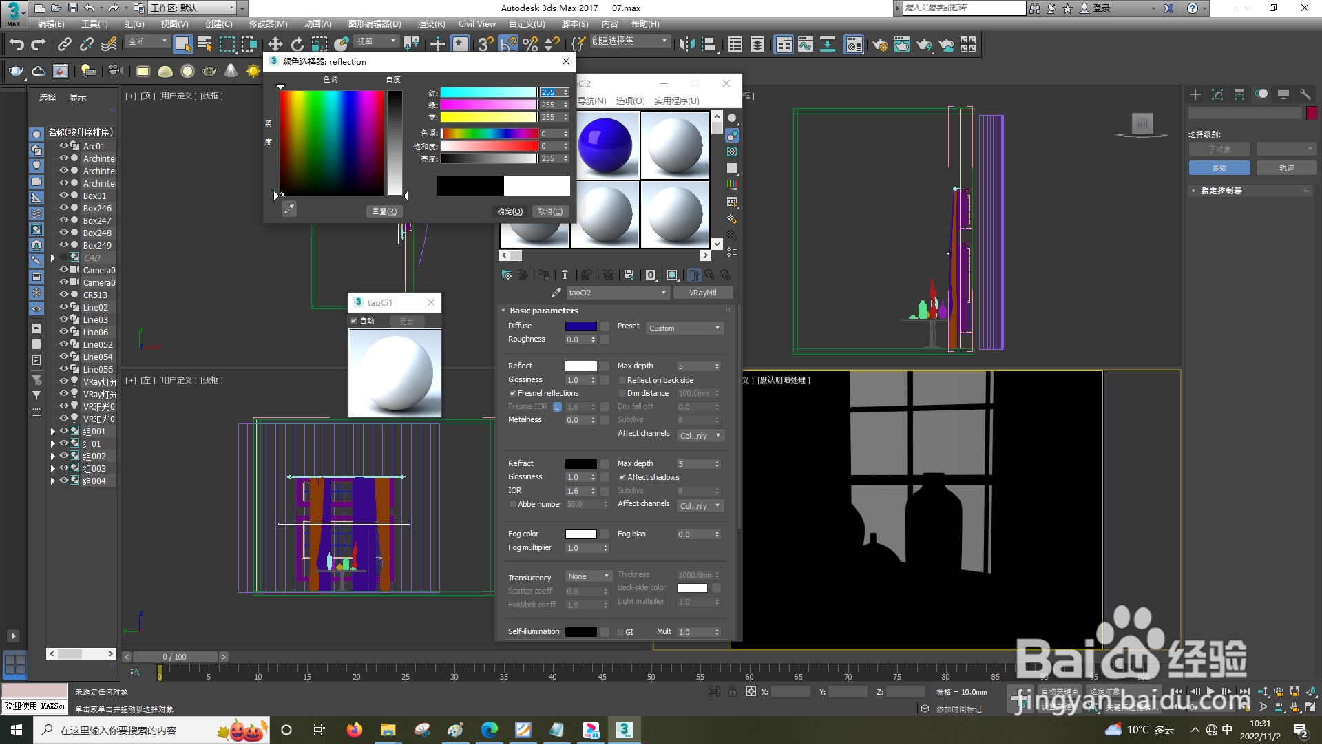Expand the CAD layer in scene explorer

(53, 258)
